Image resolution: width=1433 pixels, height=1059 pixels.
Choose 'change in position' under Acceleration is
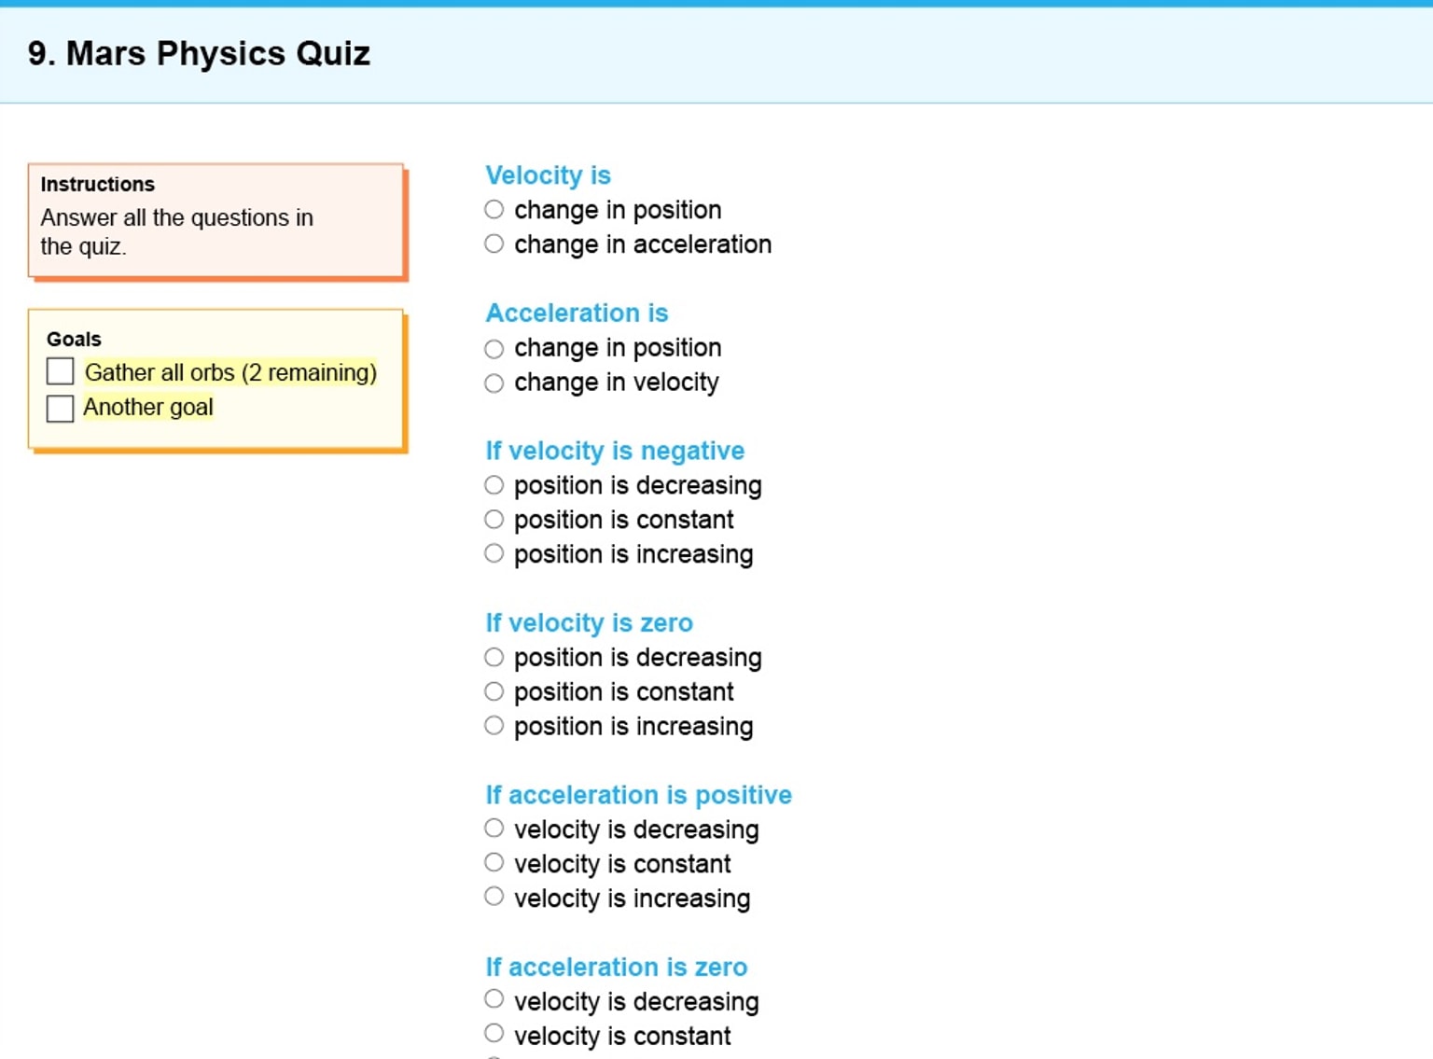click(494, 349)
